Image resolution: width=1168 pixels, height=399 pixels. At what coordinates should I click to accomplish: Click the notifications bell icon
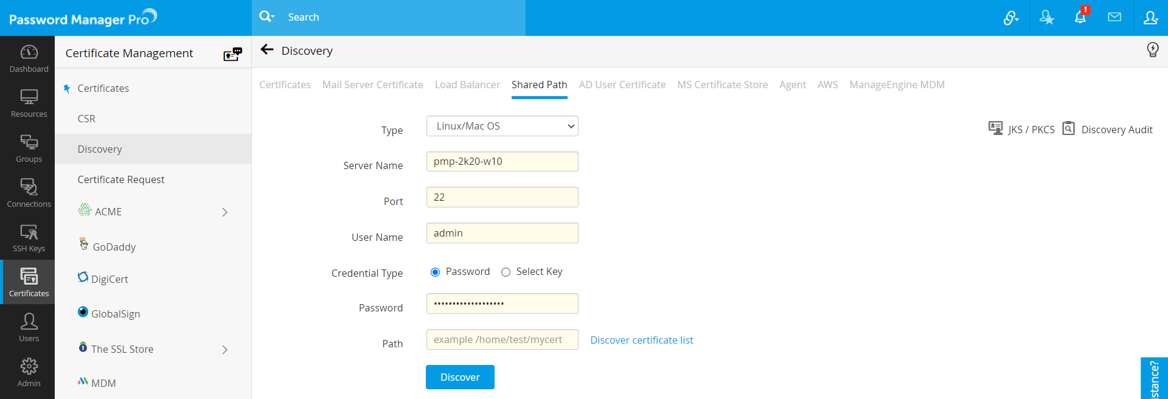pyautogui.click(x=1080, y=18)
